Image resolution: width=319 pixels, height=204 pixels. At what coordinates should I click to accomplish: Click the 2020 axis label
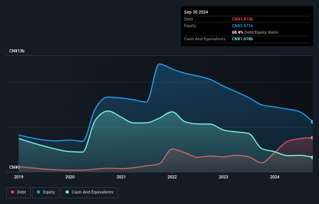(70, 177)
